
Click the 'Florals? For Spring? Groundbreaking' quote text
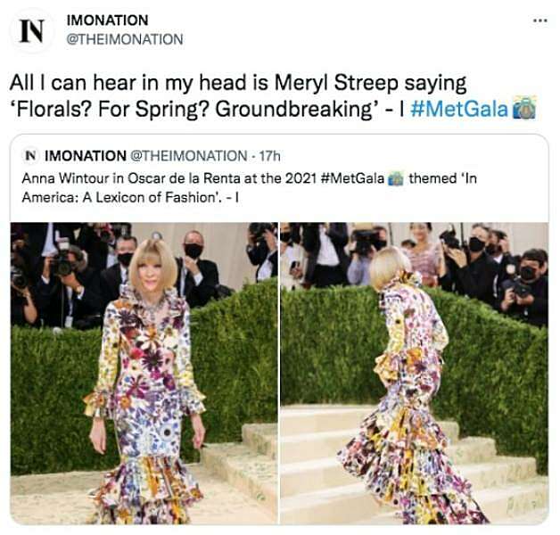(x=196, y=108)
